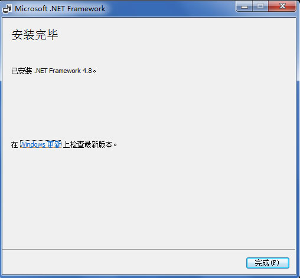
Task: Minimize the .NET Framework installer window
Action: (x=244, y=6)
